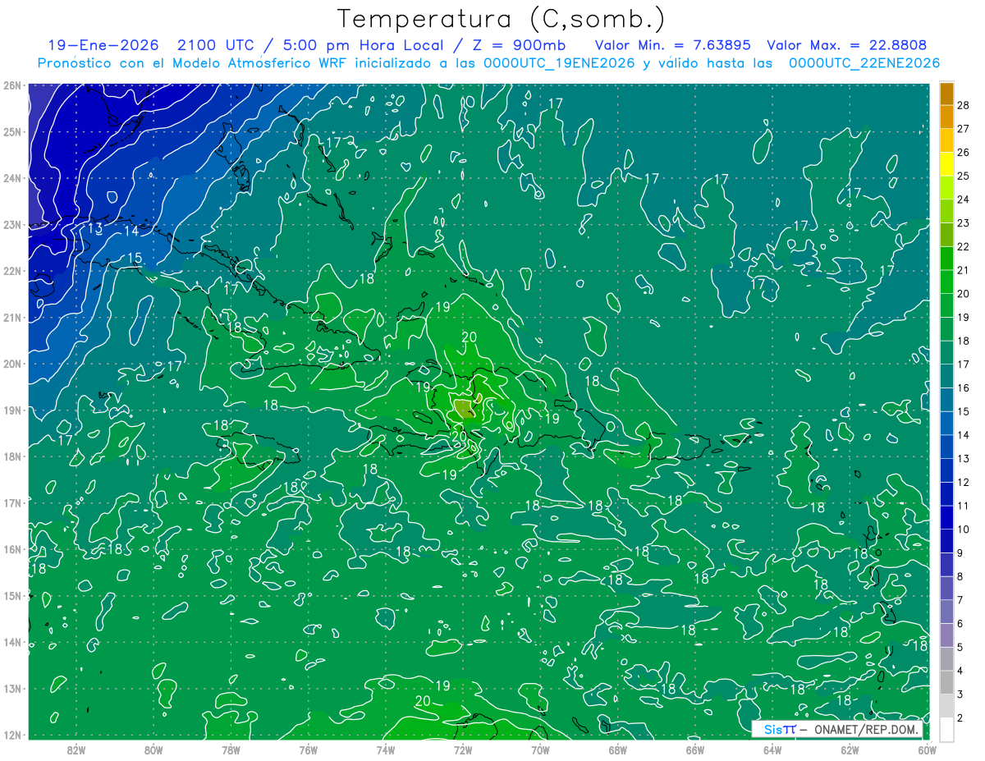Image resolution: width=985 pixels, height=761 pixels.
Task: Click latitude axis label '25N'
Action: [12, 132]
